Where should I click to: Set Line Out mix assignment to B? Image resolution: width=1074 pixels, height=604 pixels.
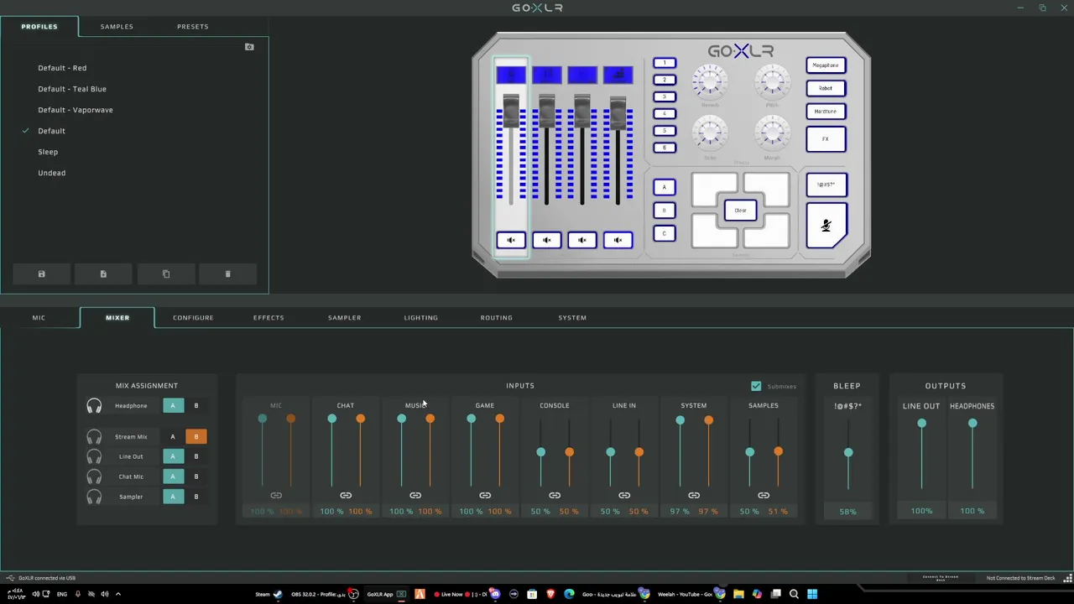(196, 457)
